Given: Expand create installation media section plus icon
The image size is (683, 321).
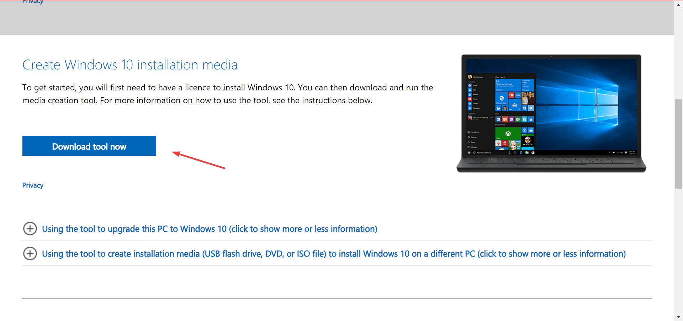Looking at the screenshot, I should 30,253.
